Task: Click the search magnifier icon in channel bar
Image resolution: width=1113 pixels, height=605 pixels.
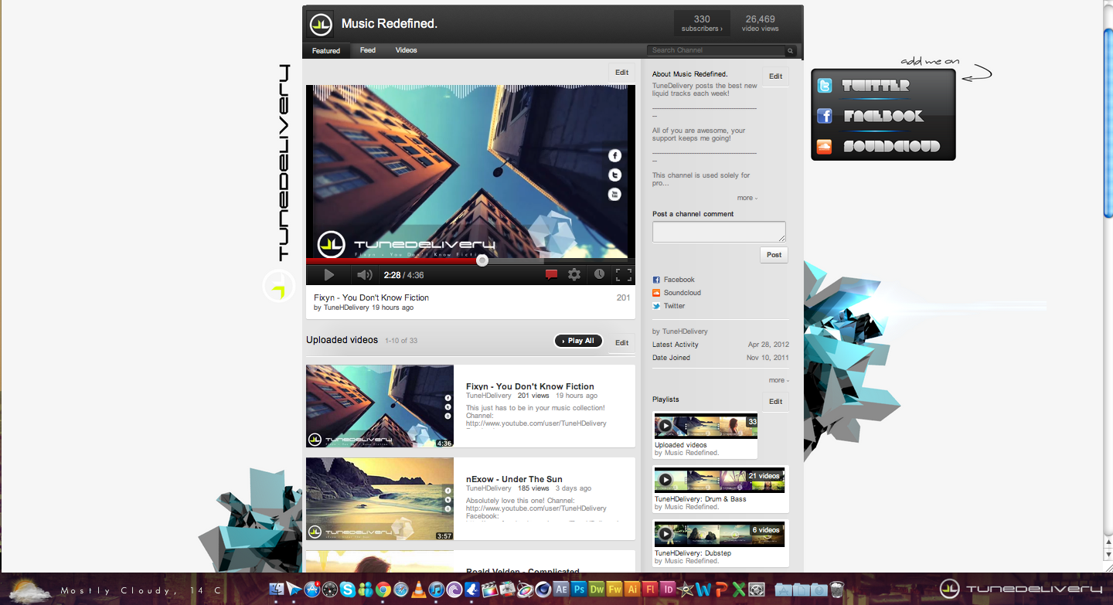Action: [790, 51]
